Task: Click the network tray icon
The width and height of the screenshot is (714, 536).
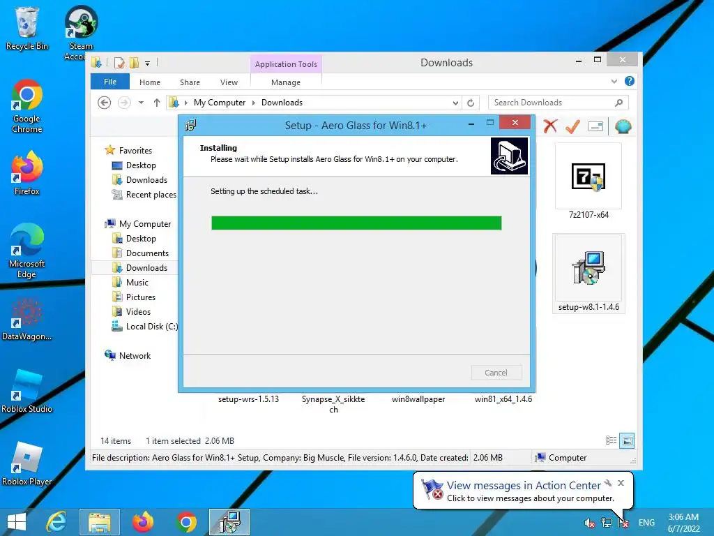Action: click(x=607, y=523)
